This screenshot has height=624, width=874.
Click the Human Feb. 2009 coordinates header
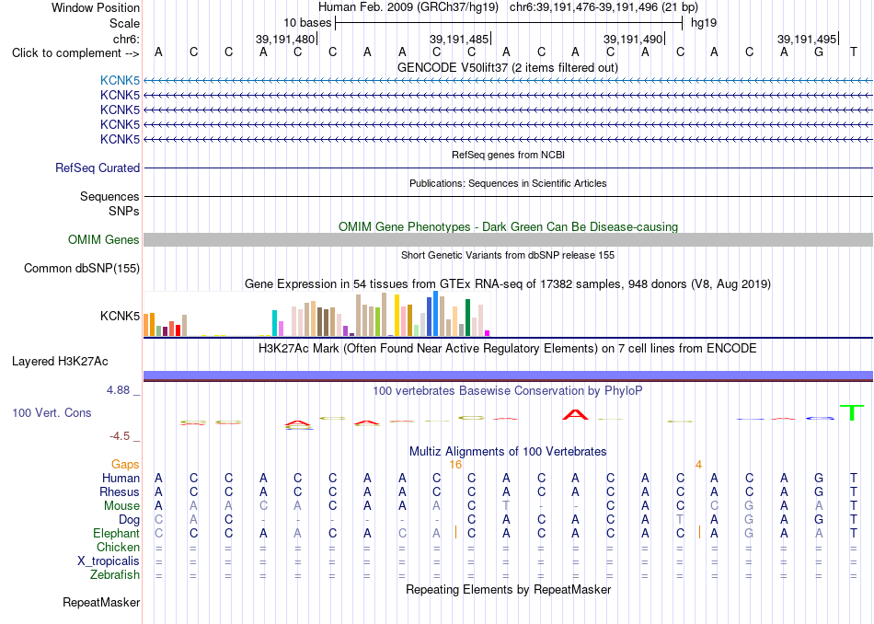click(x=508, y=7)
